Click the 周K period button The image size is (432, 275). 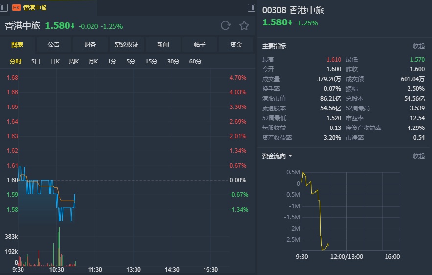74,62
